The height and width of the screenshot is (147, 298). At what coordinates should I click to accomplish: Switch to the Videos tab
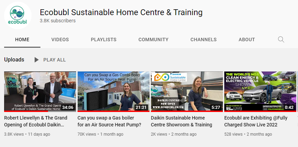60,39
